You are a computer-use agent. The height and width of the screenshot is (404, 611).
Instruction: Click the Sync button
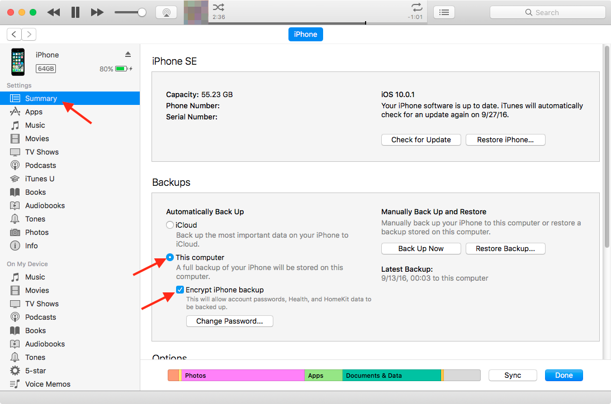[x=513, y=375]
